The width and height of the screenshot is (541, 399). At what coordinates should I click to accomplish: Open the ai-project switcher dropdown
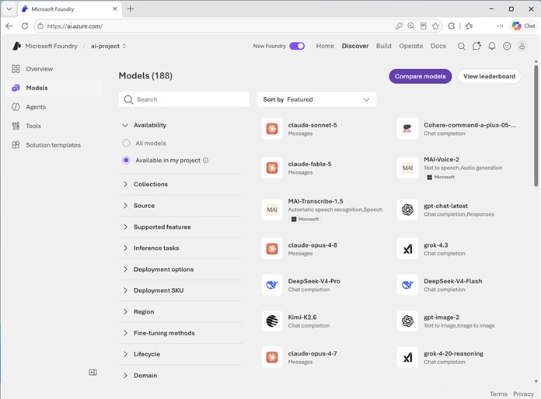point(108,46)
